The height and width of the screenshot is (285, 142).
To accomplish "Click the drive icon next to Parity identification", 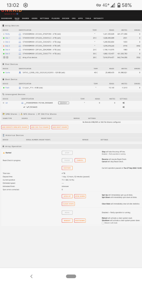I will click(20, 34).
